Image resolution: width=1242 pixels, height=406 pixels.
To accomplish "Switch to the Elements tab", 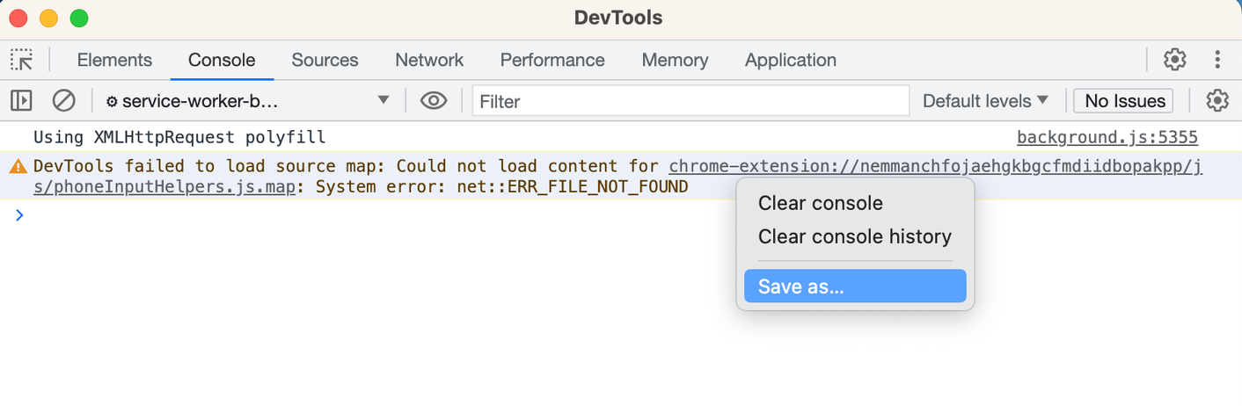I will point(114,61).
